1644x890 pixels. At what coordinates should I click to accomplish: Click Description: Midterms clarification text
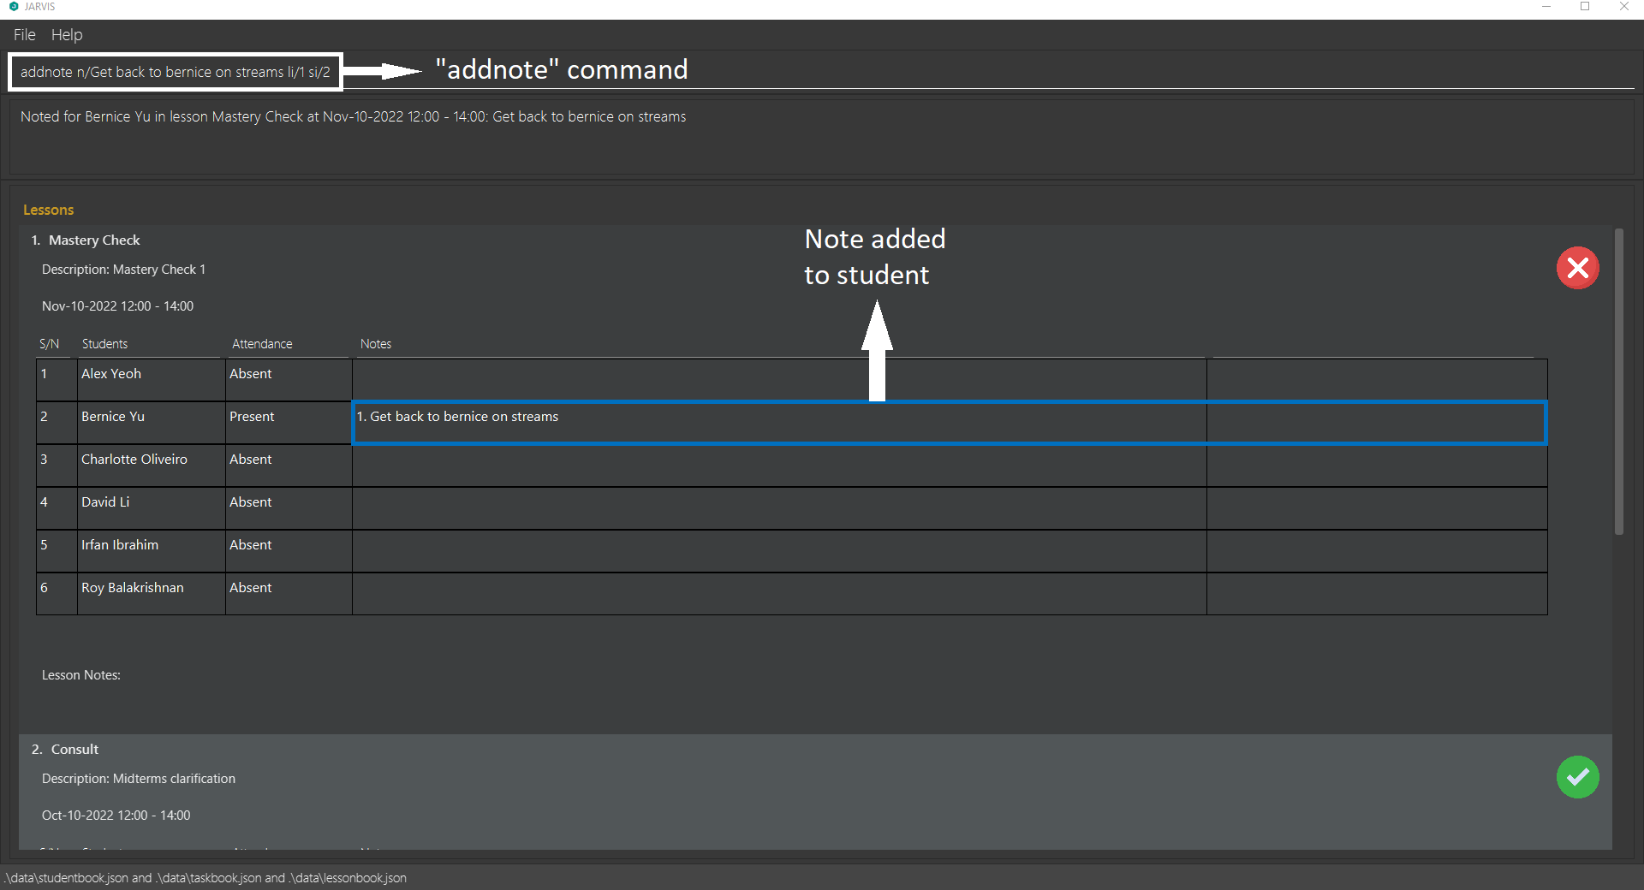[139, 779]
